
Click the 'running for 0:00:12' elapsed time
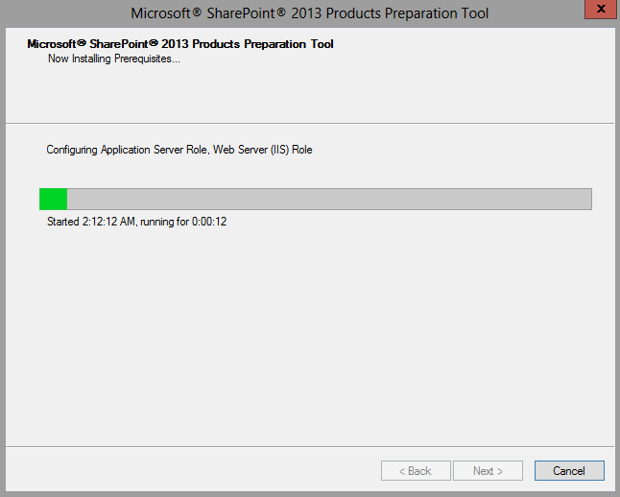click(183, 222)
